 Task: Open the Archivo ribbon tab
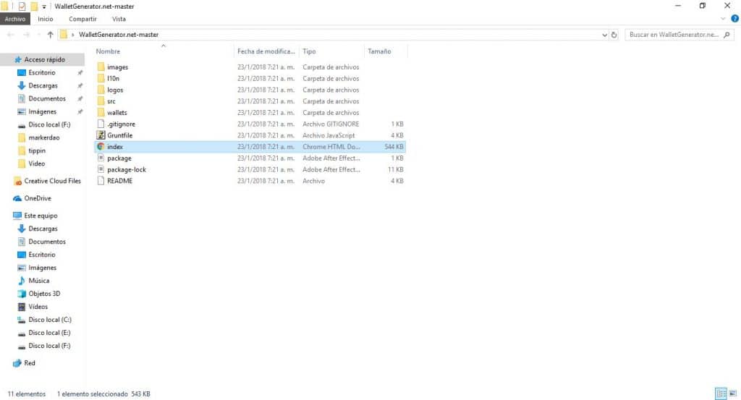(x=15, y=19)
